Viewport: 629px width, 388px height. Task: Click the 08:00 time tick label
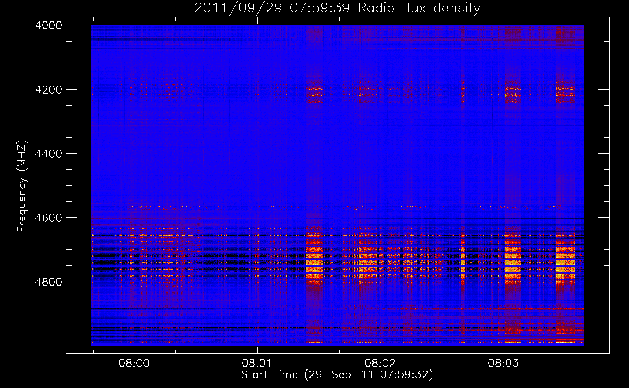[x=134, y=363]
